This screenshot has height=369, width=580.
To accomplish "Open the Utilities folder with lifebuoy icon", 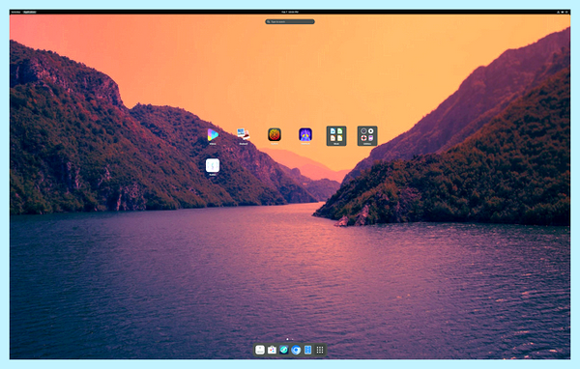I will [x=367, y=135].
